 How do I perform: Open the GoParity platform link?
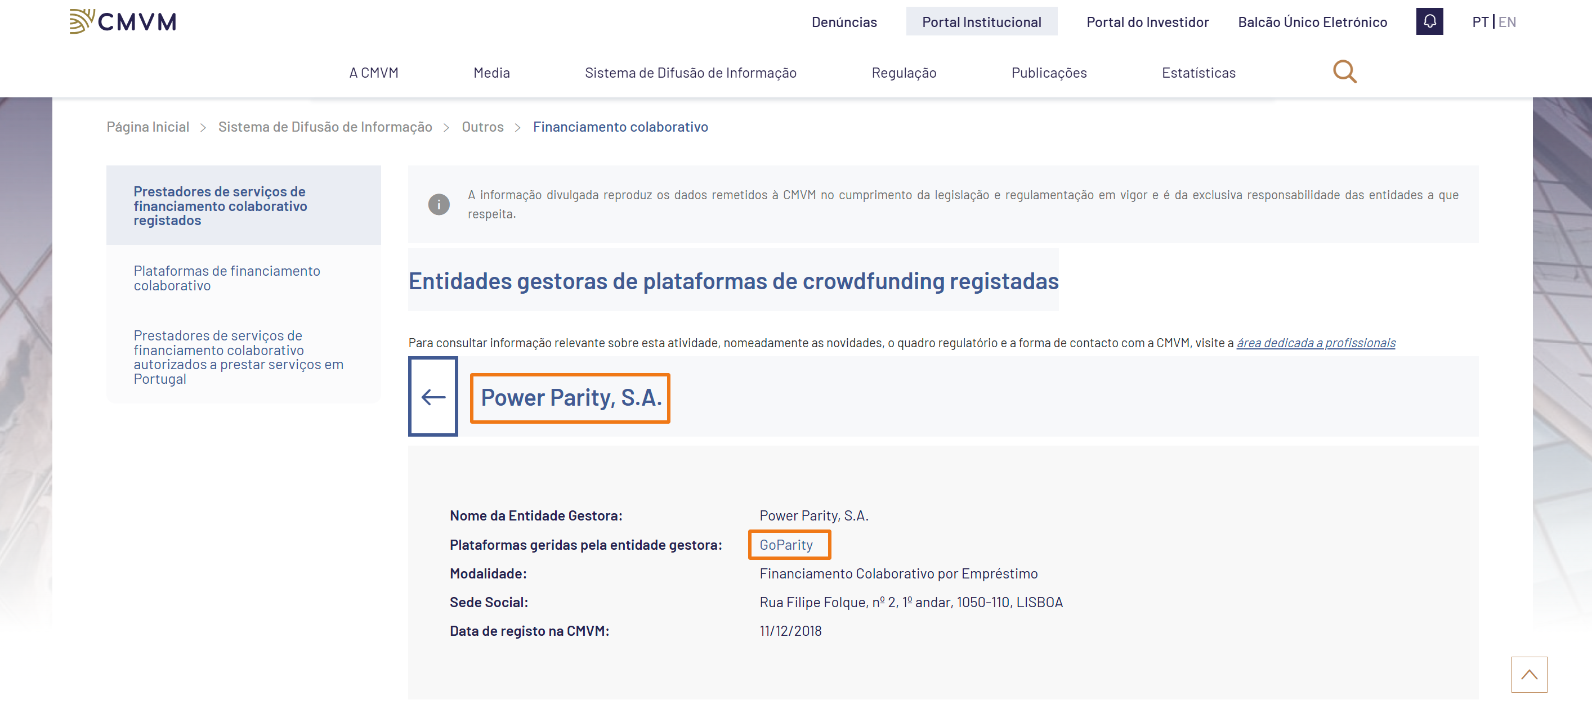coord(786,545)
